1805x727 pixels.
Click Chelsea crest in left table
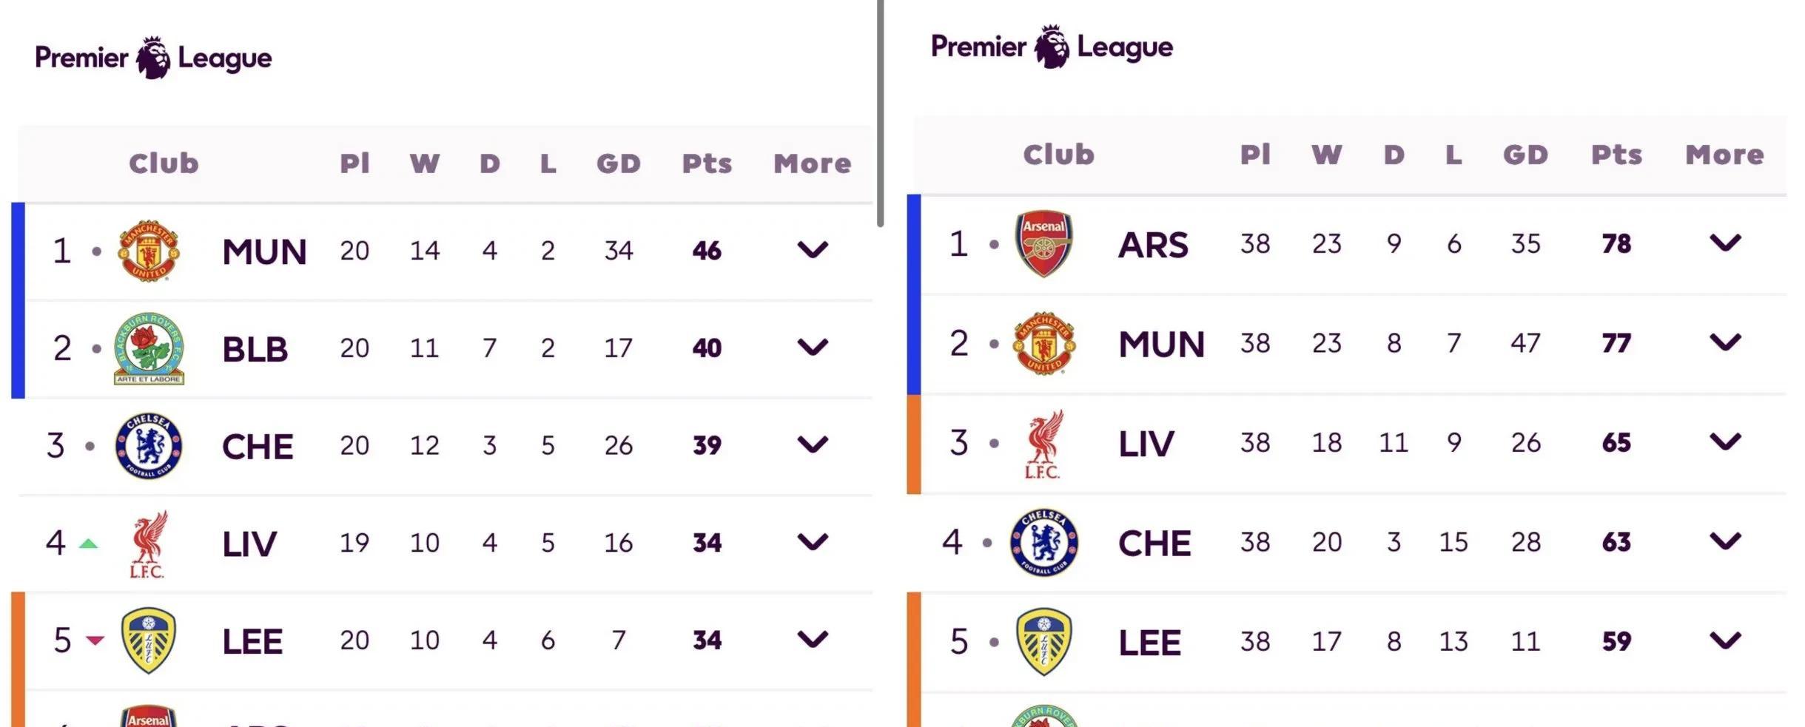coord(149,446)
